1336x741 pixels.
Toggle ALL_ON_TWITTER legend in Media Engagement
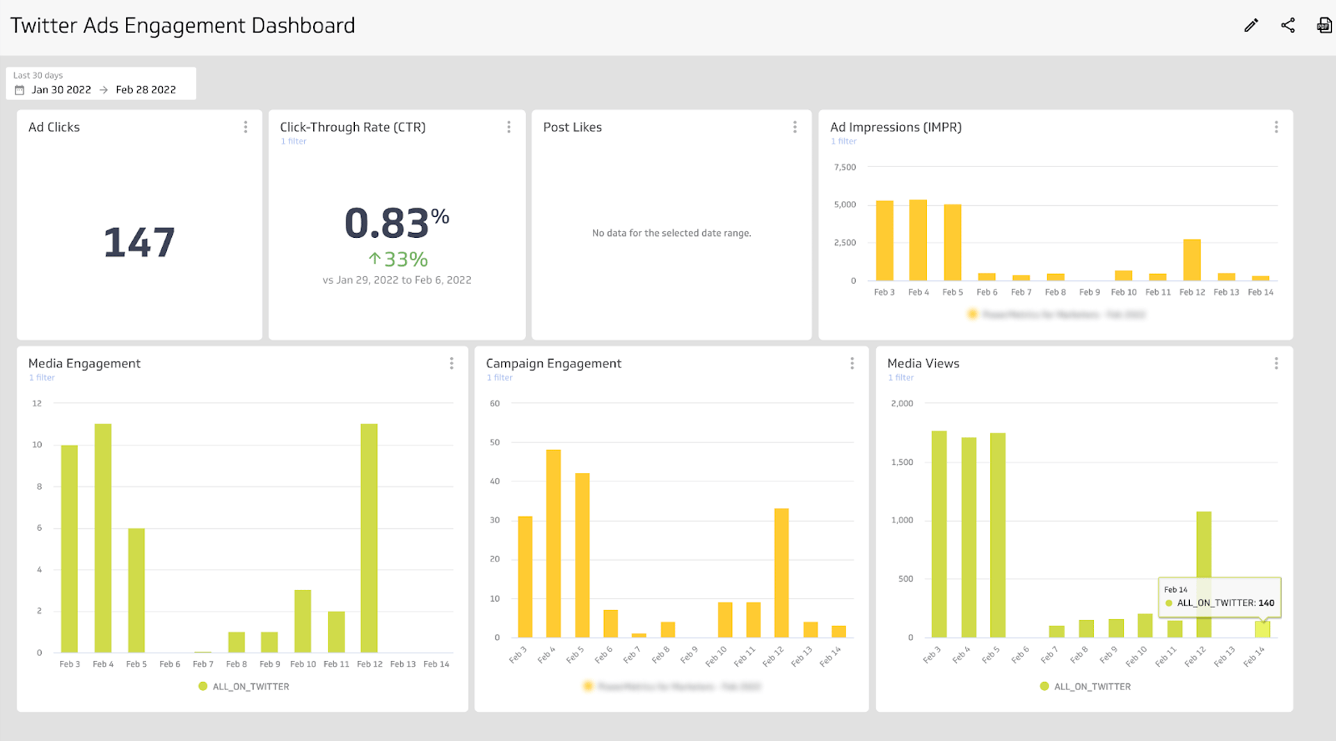tap(244, 686)
